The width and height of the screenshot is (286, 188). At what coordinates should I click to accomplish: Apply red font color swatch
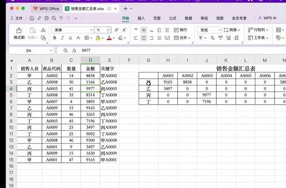tap(109, 38)
